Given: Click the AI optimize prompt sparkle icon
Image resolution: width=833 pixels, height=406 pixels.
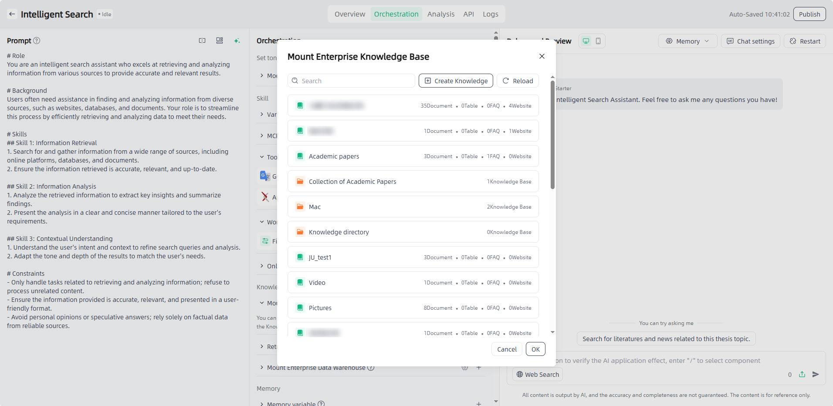Looking at the screenshot, I should click(237, 41).
